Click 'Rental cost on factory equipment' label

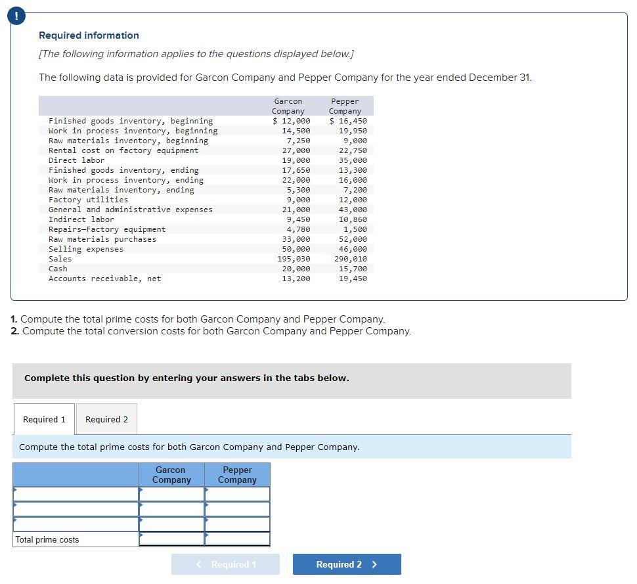click(123, 150)
